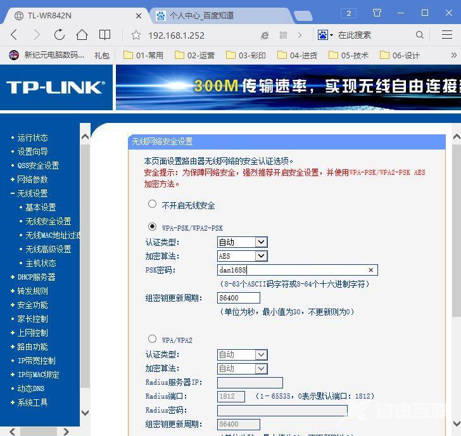
Task: Open the reading mode book icon
Action: 105,35
